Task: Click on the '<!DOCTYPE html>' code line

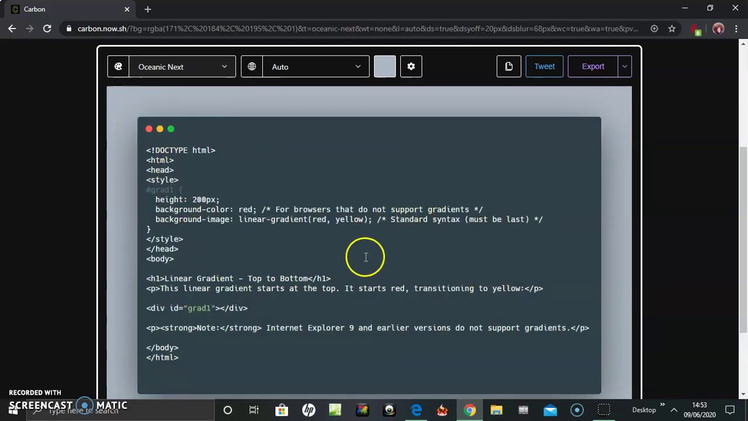Action: pyautogui.click(x=181, y=150)
